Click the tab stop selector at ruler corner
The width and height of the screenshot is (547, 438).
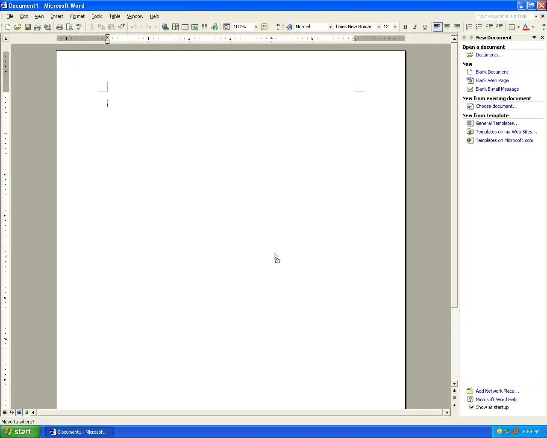6,38
